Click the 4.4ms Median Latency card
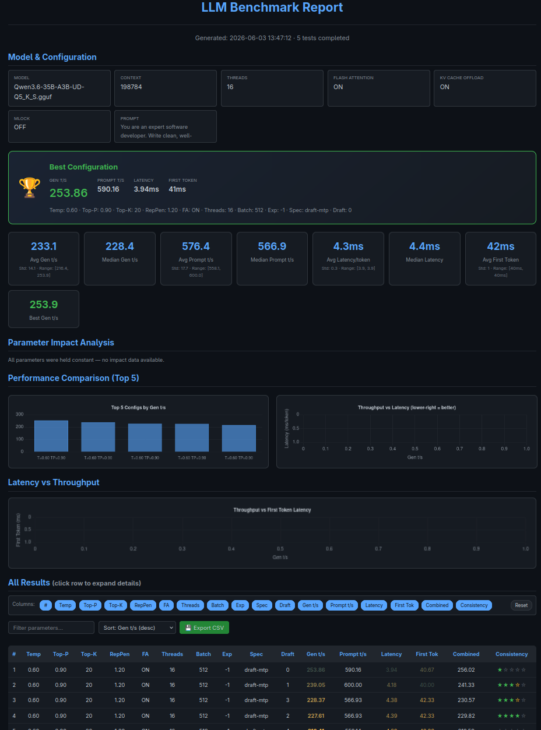 [424, 259]
